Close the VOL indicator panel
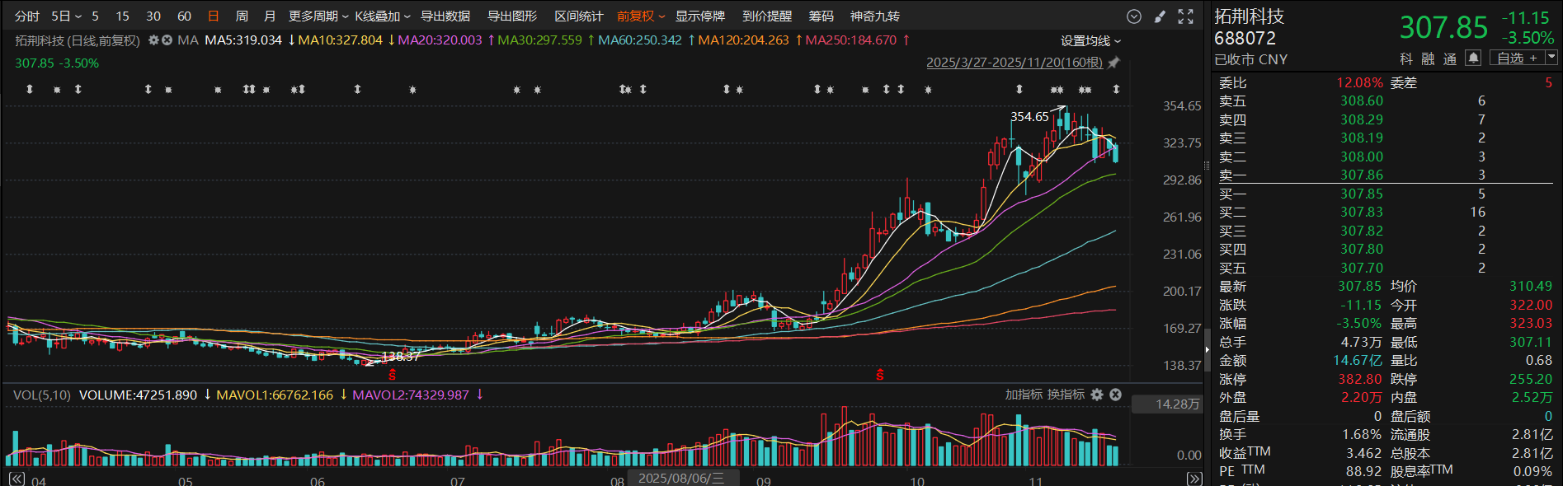This screenshot has width=1563, height=486. [1115, 395]
